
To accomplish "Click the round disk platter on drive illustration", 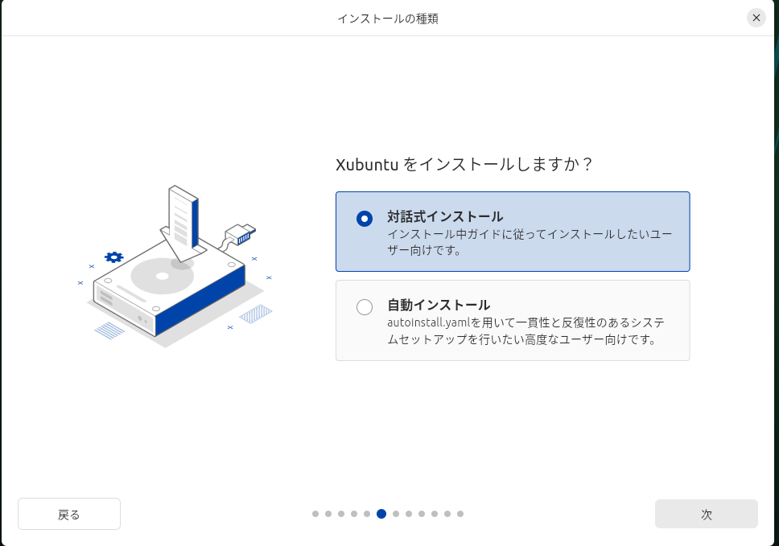I will click(x=163, y=276).
